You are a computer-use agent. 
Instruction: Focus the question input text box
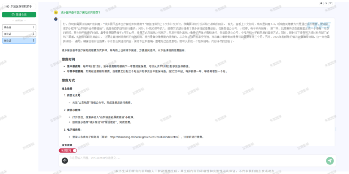(x=195, y=158)
